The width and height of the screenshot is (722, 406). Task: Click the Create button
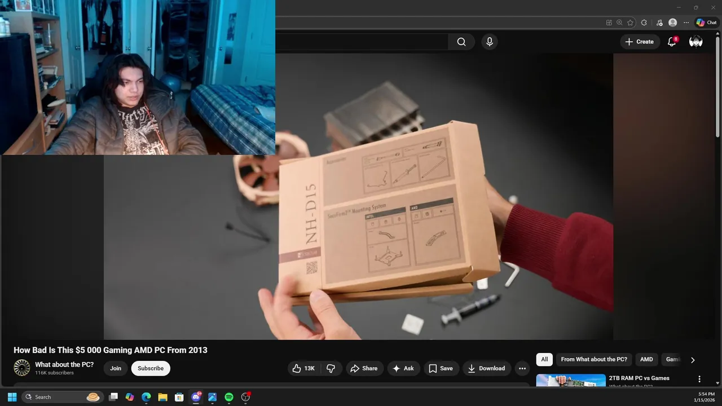pos(640,42)
